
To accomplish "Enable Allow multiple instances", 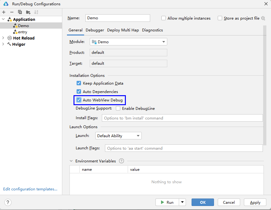I will click(x=164, y=18).
